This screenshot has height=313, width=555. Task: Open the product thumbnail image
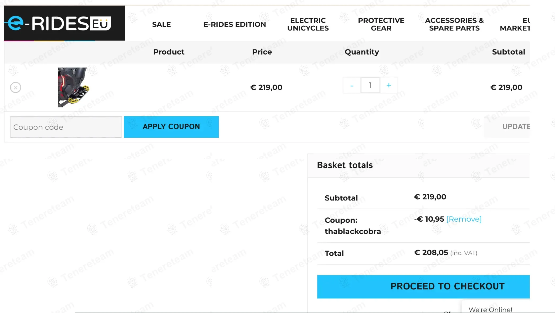(73, 87)
